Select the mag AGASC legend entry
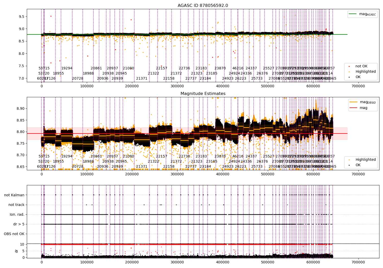This screenshot has height=268, width=383. pos(362,14)
